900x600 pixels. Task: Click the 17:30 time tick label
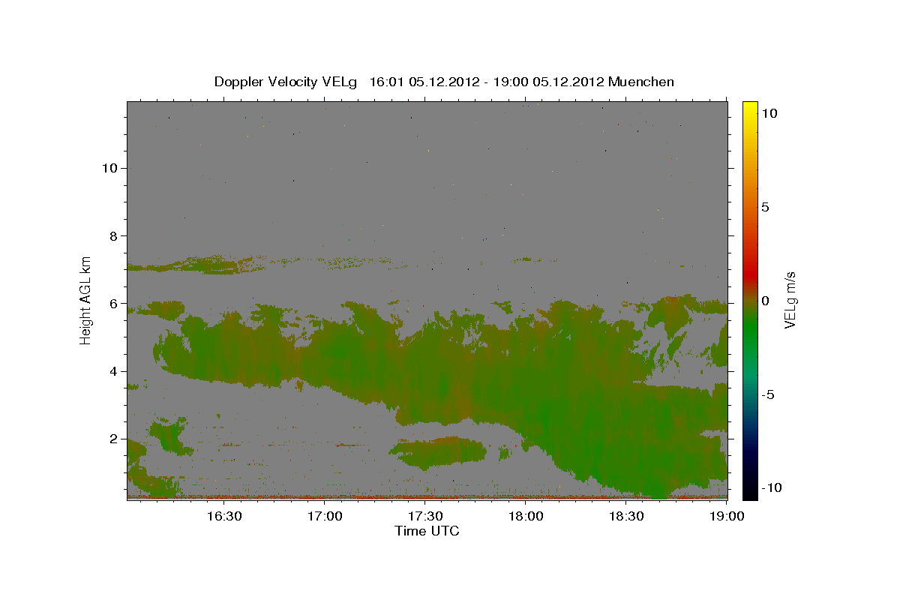[x=425, y=517]
